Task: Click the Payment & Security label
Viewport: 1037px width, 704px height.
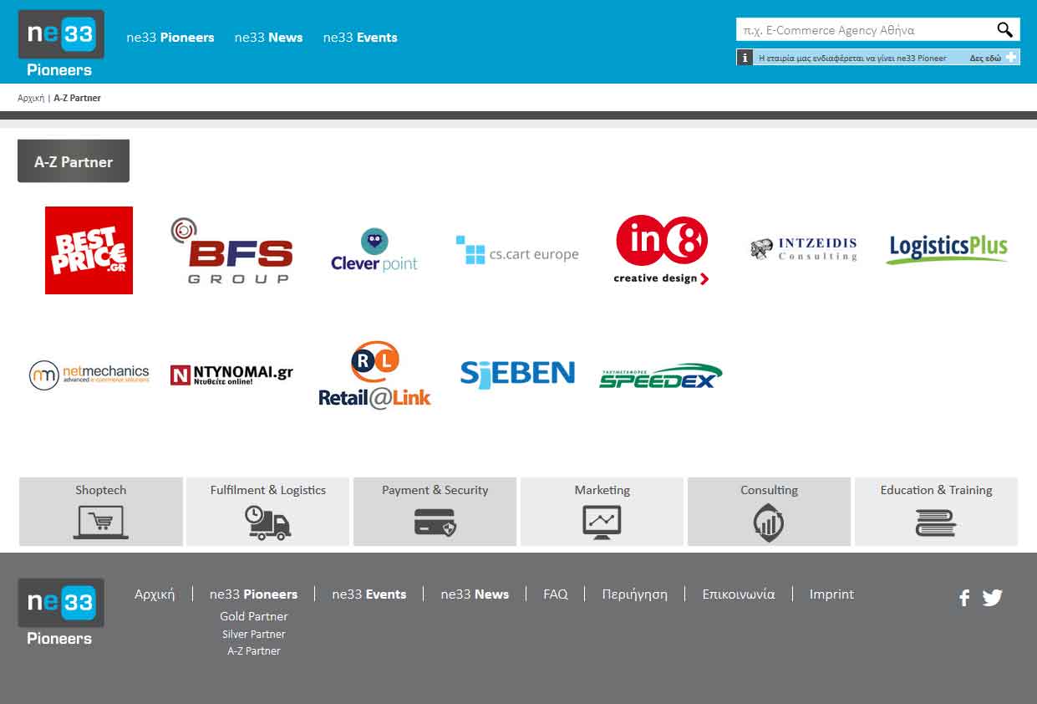Action: coord(435,490)
